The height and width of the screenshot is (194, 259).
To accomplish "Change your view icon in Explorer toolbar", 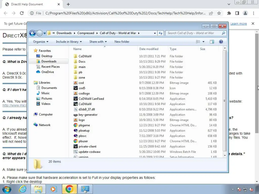I will (x=198, y=42).
